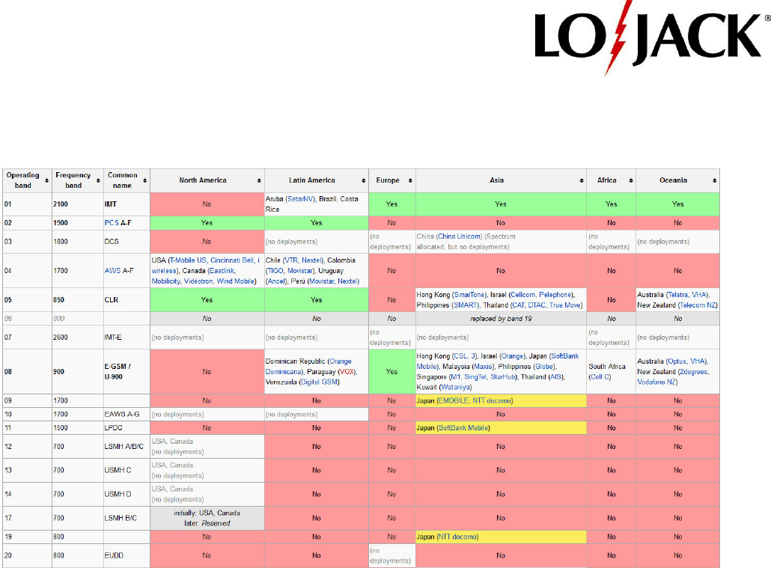Open the VTR link for Chile
This screenshot has height=568, width=771.
290,260
